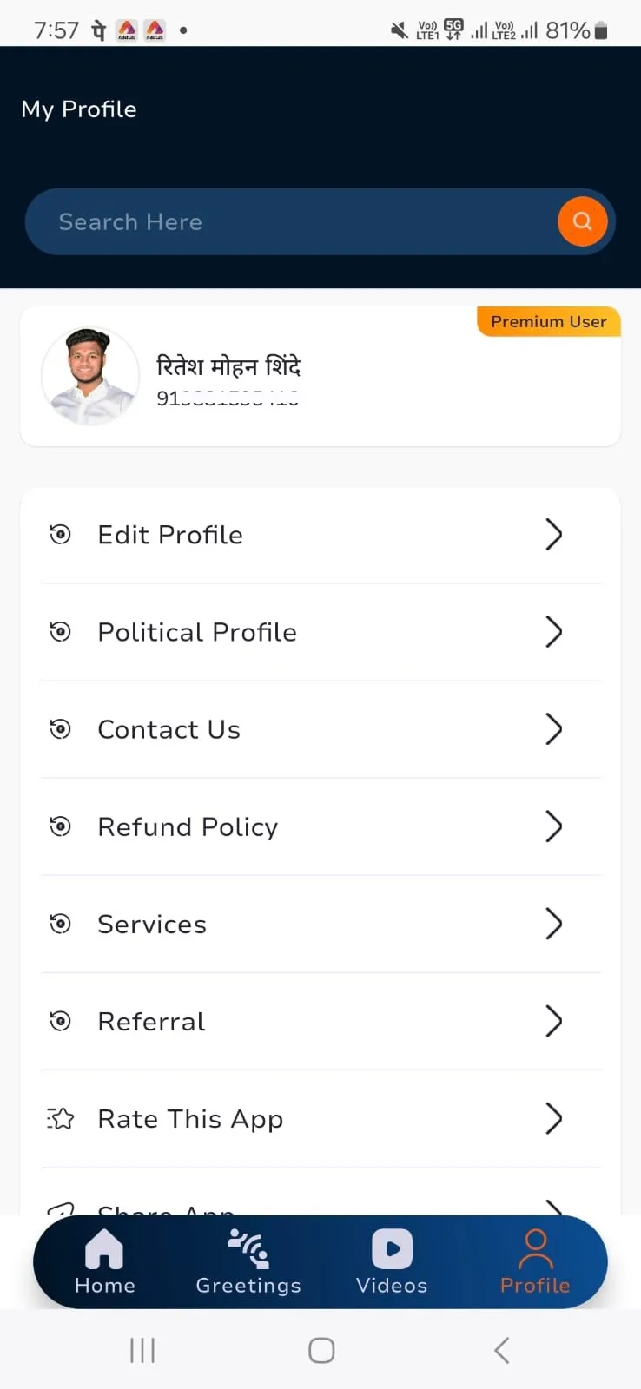Tap the user profile photo thumbnail
641x1389 pixels.
(x=90, y=376)
